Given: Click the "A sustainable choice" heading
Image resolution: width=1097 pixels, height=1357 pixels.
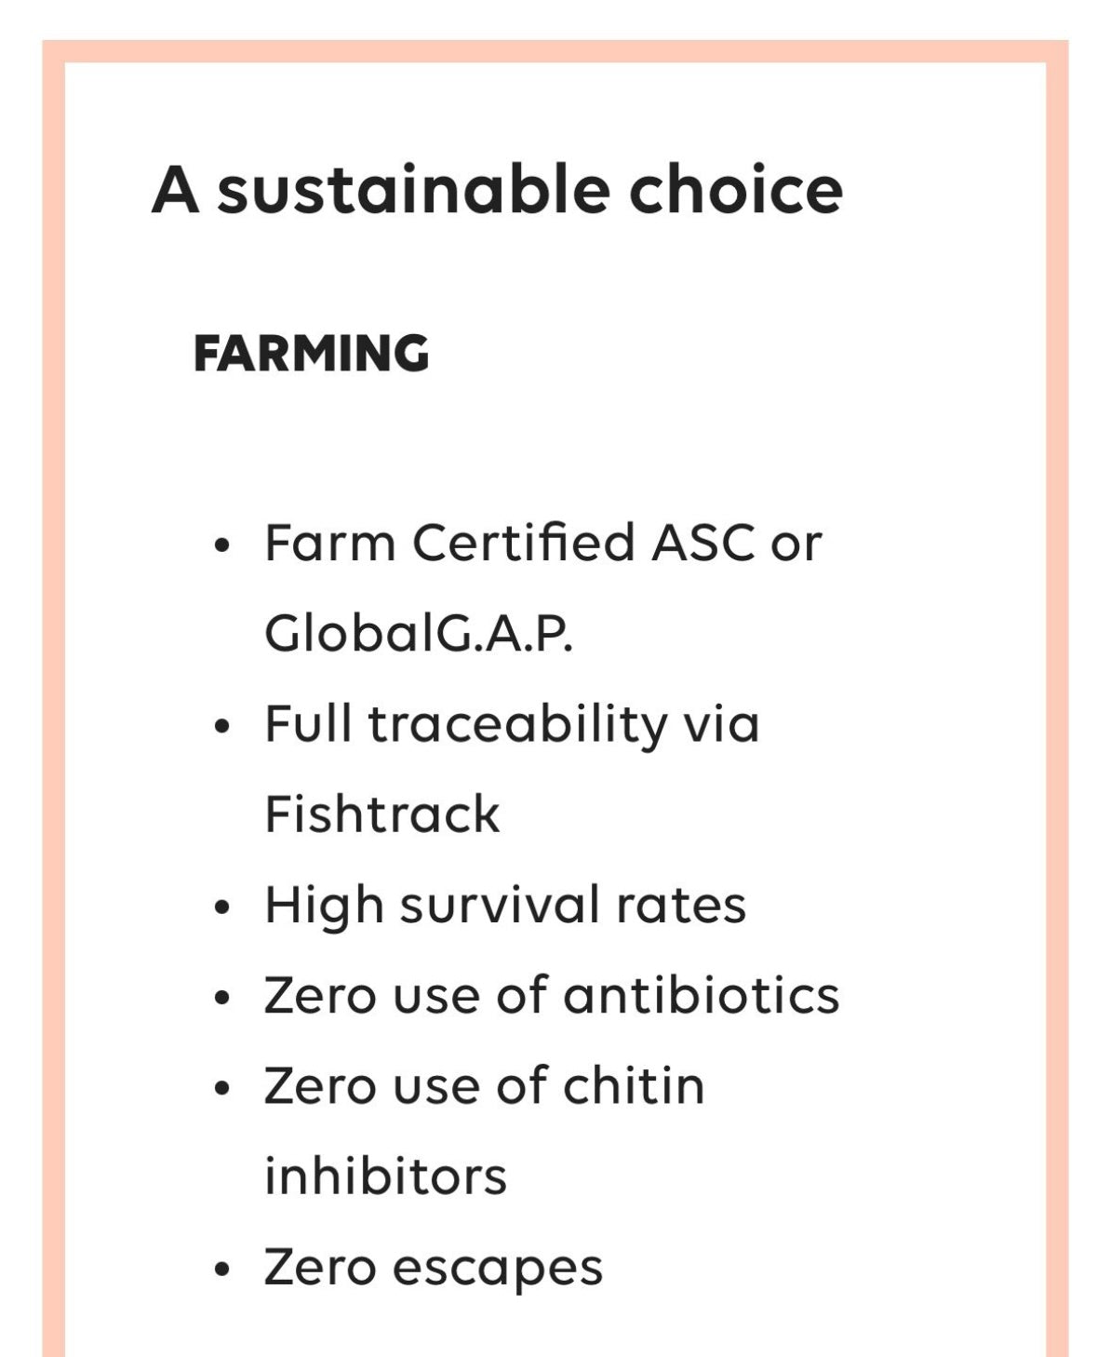Looking at the screenshot, I should pos(497,190).
